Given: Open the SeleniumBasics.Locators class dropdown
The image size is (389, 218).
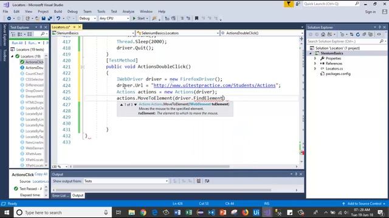Looking at the screenshot, I should click(x=178, y=33).
